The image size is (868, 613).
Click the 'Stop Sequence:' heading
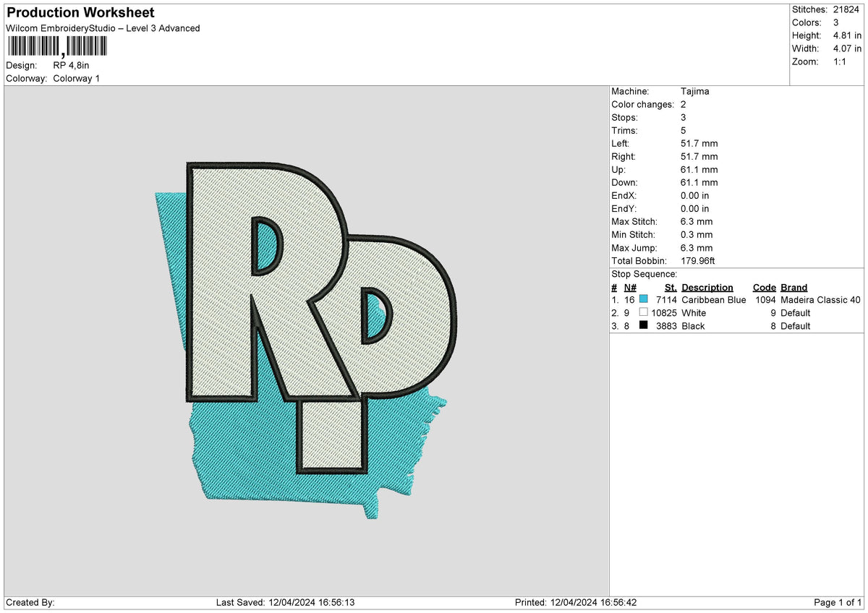[x=644, y=274]
